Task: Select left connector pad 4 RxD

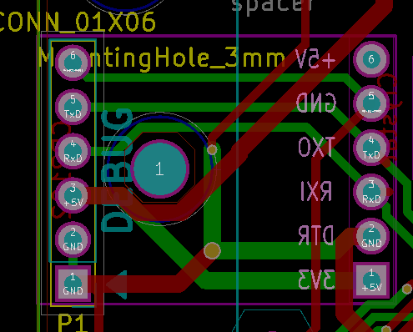Action: pos(73,151)
